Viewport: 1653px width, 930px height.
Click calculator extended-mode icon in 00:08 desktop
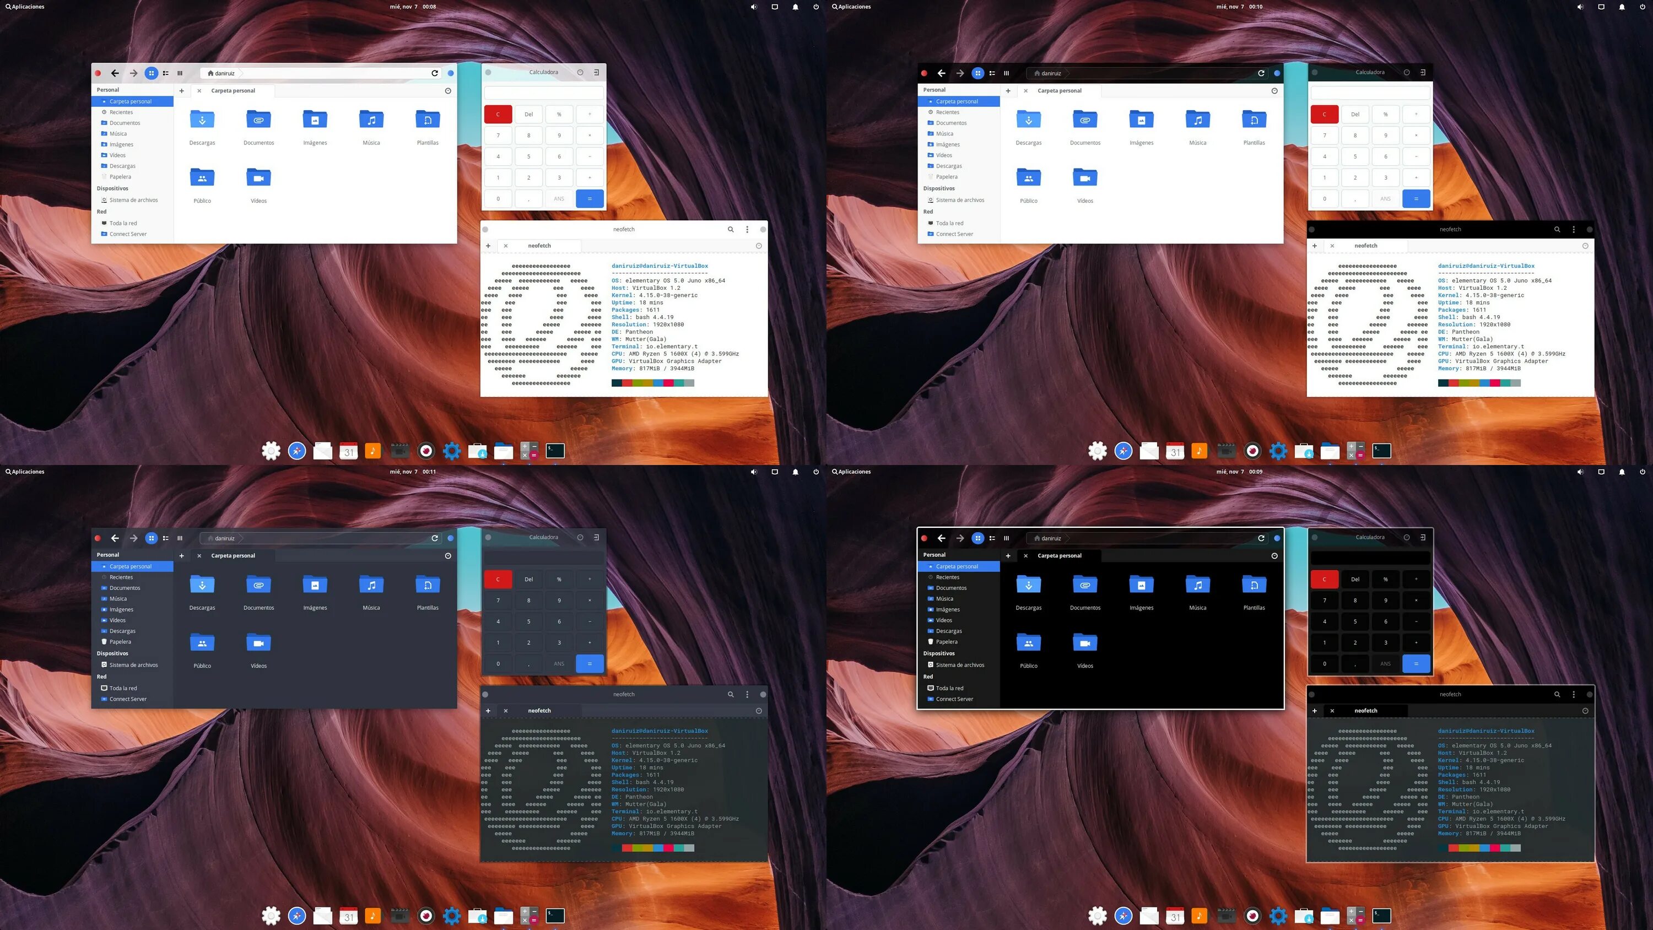coord(596,72)
